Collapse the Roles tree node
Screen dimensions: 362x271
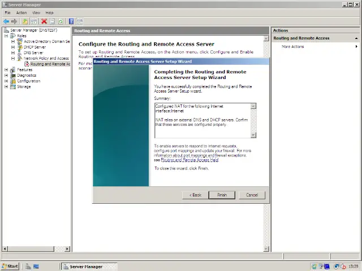point(6,36)
